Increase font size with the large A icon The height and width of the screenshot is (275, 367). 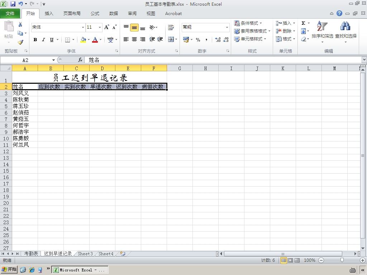pyautogui.click(x=106, y=27)
